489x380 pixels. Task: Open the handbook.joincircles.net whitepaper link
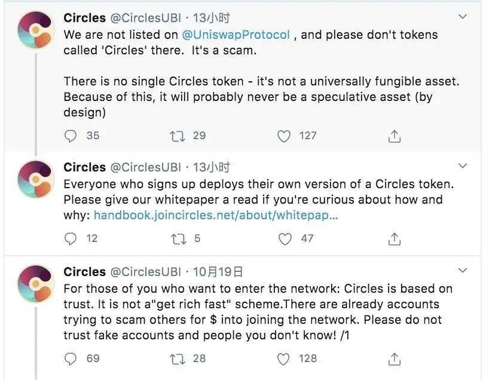point(216,215)
